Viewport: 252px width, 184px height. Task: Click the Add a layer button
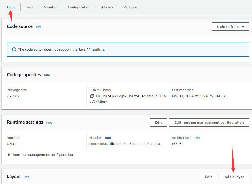click(234, 177)
